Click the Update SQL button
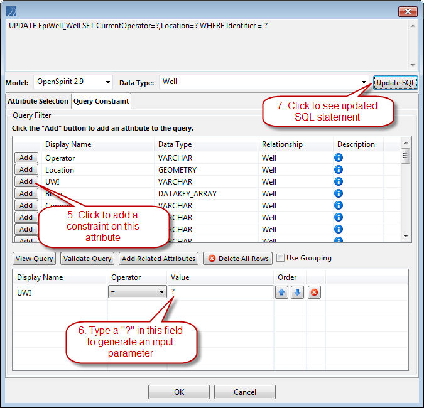The height and width of the screenshot is (408, 424). (x=396, y=83)
